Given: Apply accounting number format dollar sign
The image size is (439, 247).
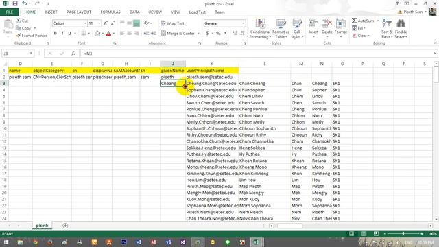Looking at the screenshot, I should [x=207, y=34].
